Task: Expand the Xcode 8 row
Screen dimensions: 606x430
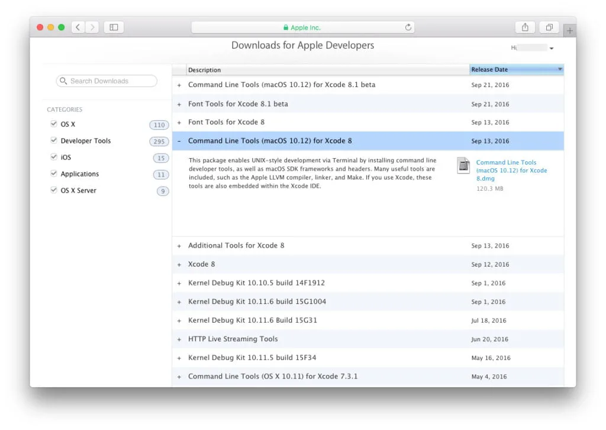Action: pos(179,265)
